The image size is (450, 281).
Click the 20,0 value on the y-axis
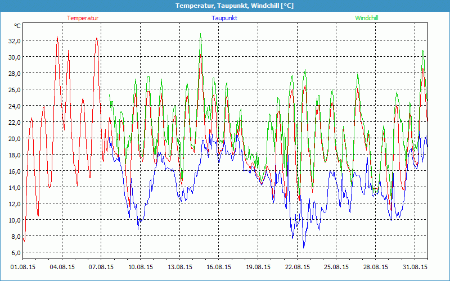(13, 138)
